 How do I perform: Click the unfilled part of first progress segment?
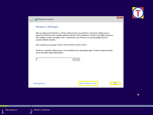tap(19, 106)
